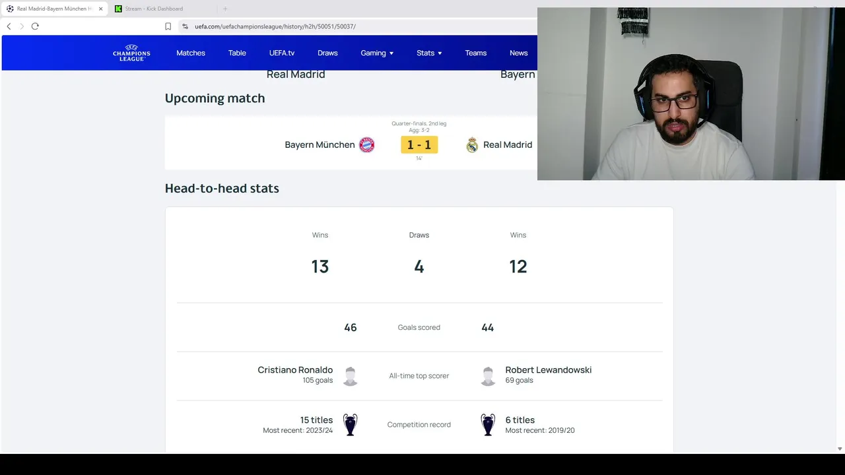Click the 15 titles text
845x475 pixels.
pyautogui.click(x=316, y=420)
